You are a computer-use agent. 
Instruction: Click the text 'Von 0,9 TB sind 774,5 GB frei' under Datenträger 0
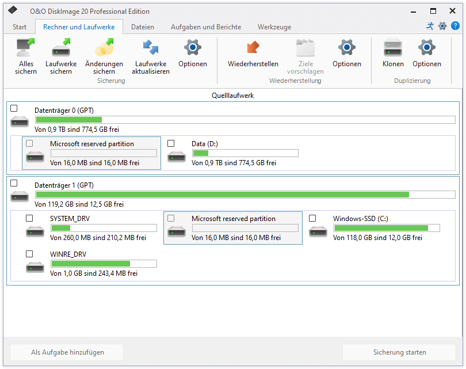point(77,130)
